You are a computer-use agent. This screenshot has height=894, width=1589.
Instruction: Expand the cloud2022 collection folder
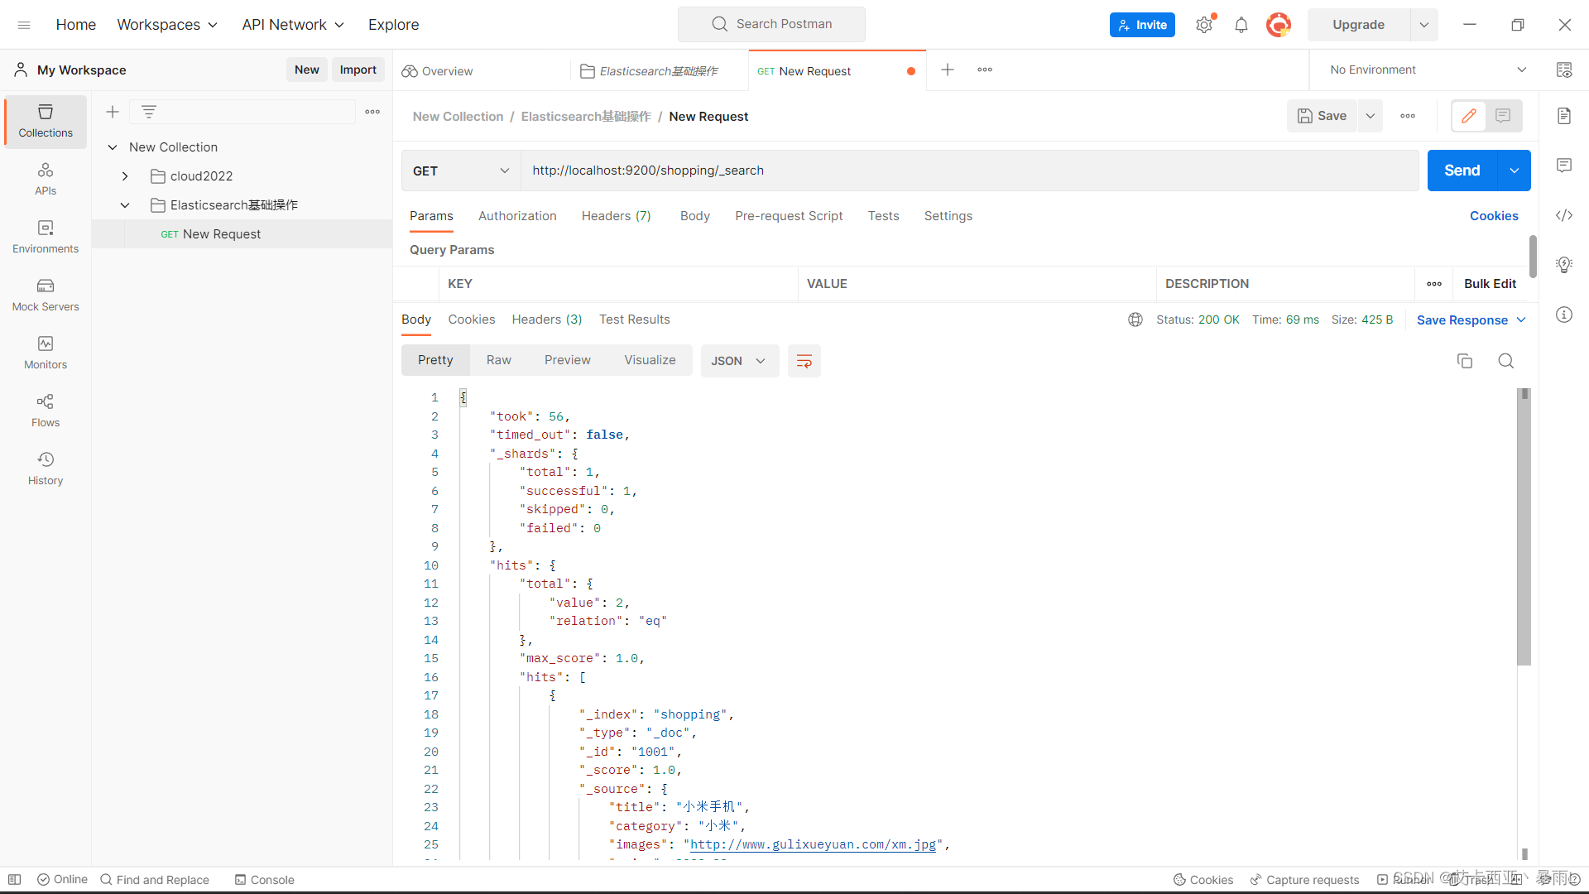click(x=124, y=175)
